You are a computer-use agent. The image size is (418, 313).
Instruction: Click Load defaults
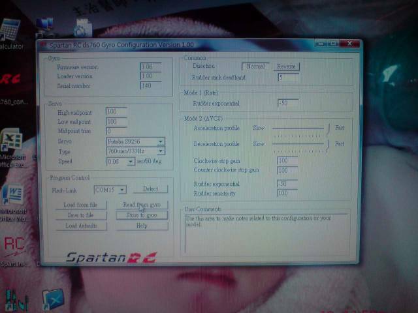click(x=81, y=226)
